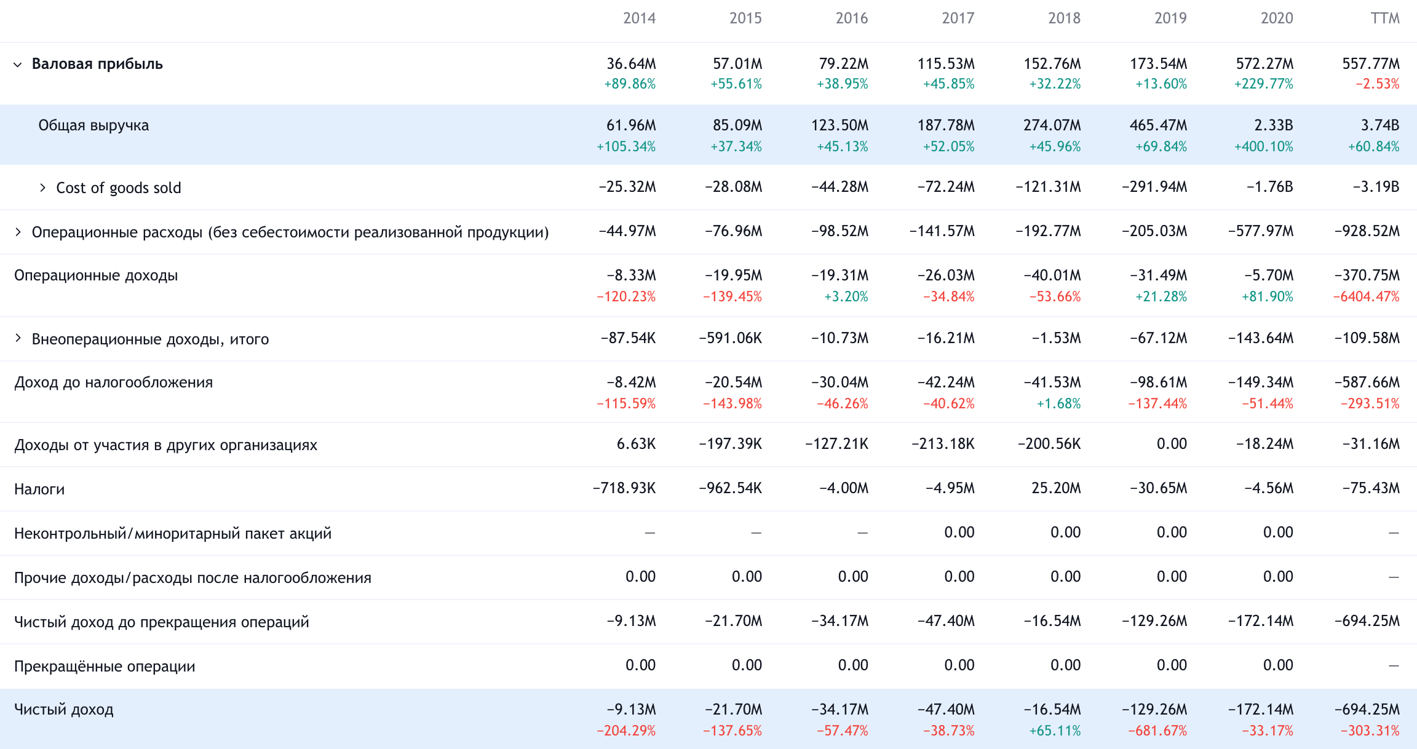
Task: Select the 2019 column header
Action: (x=1170, y=18)
